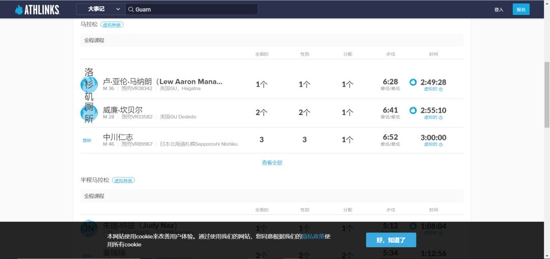Open the Lew Aaron Mana result row
This screenshot has width=550, height=259.
272,85
